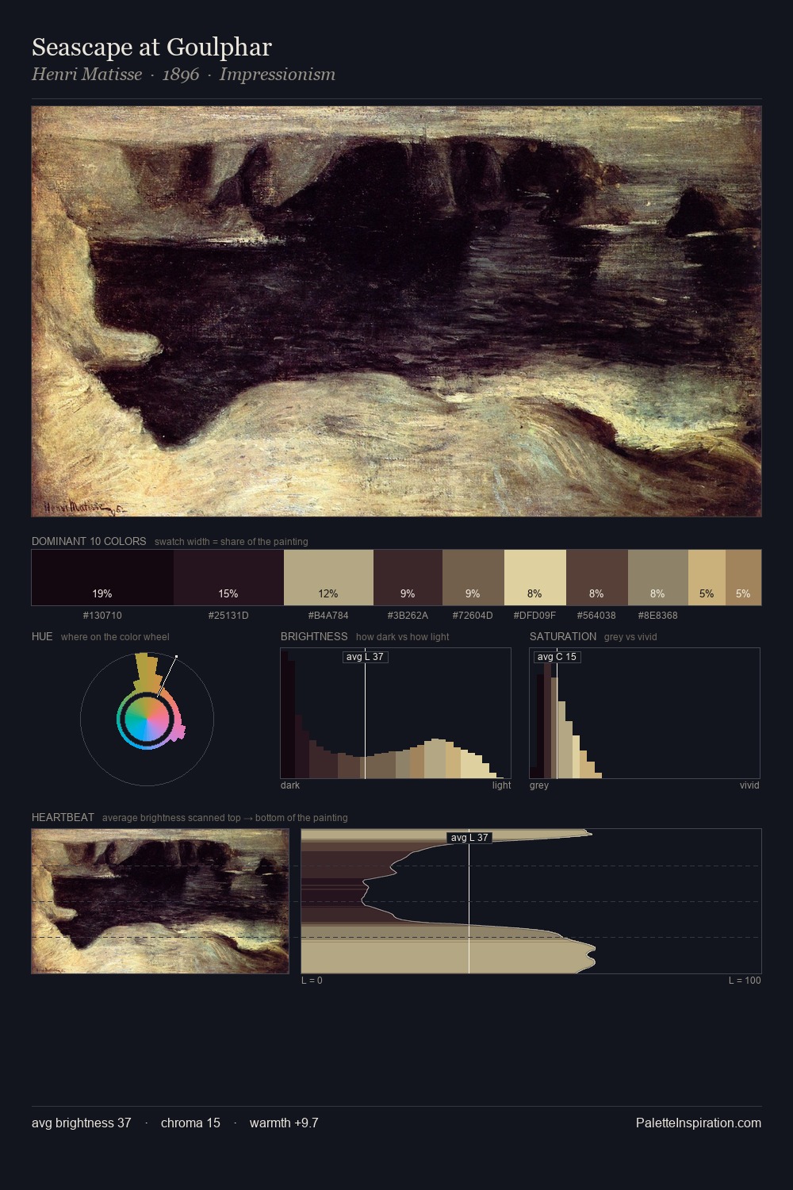Click hex code #25131D text

click(x=228, y=616)
